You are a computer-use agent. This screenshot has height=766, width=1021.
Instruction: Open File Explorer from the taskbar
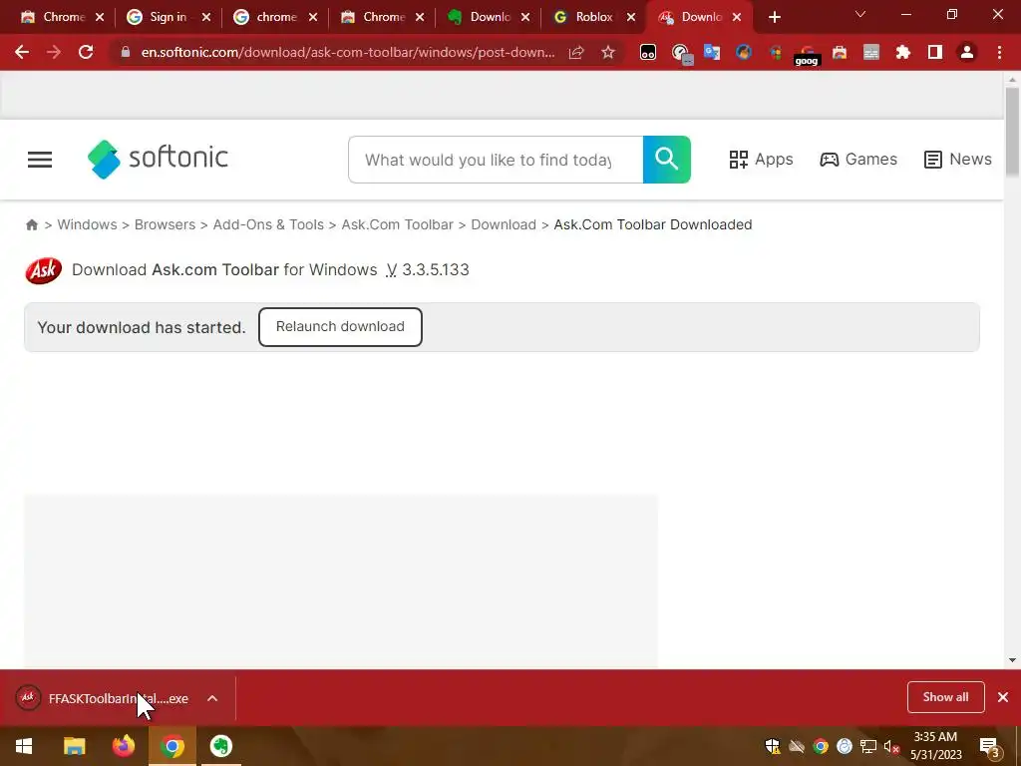point(74,746)
